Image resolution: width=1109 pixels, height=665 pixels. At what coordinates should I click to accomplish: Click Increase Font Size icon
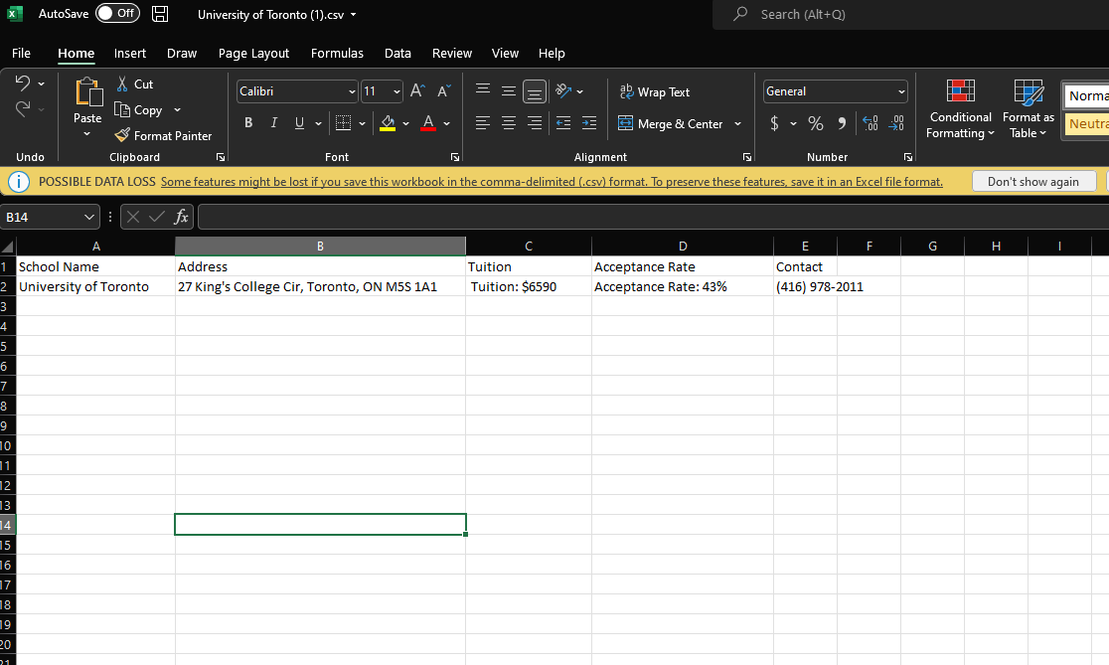click(x=417, y=91)
